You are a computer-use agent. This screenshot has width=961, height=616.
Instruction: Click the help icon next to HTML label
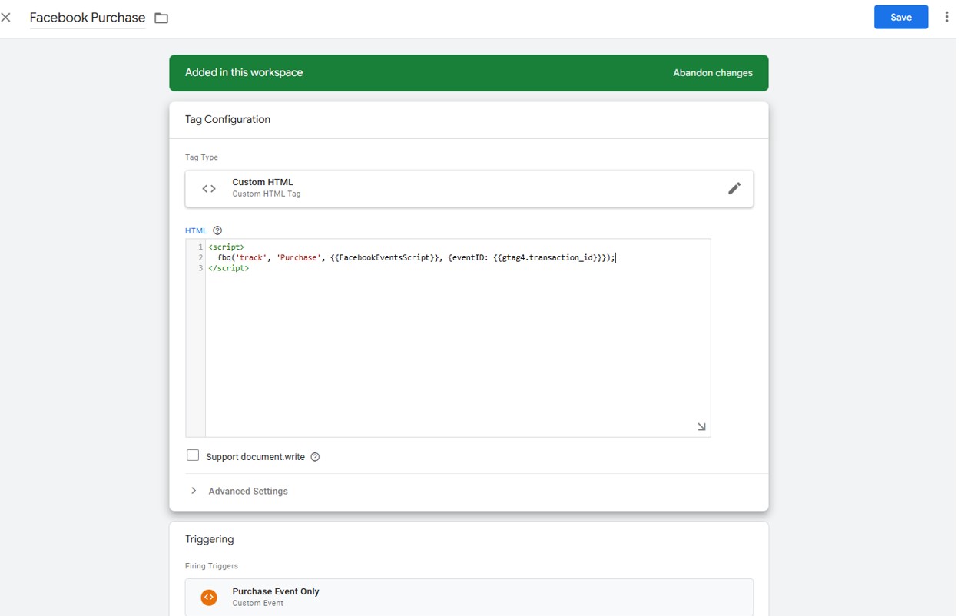[x=217, y=230]
